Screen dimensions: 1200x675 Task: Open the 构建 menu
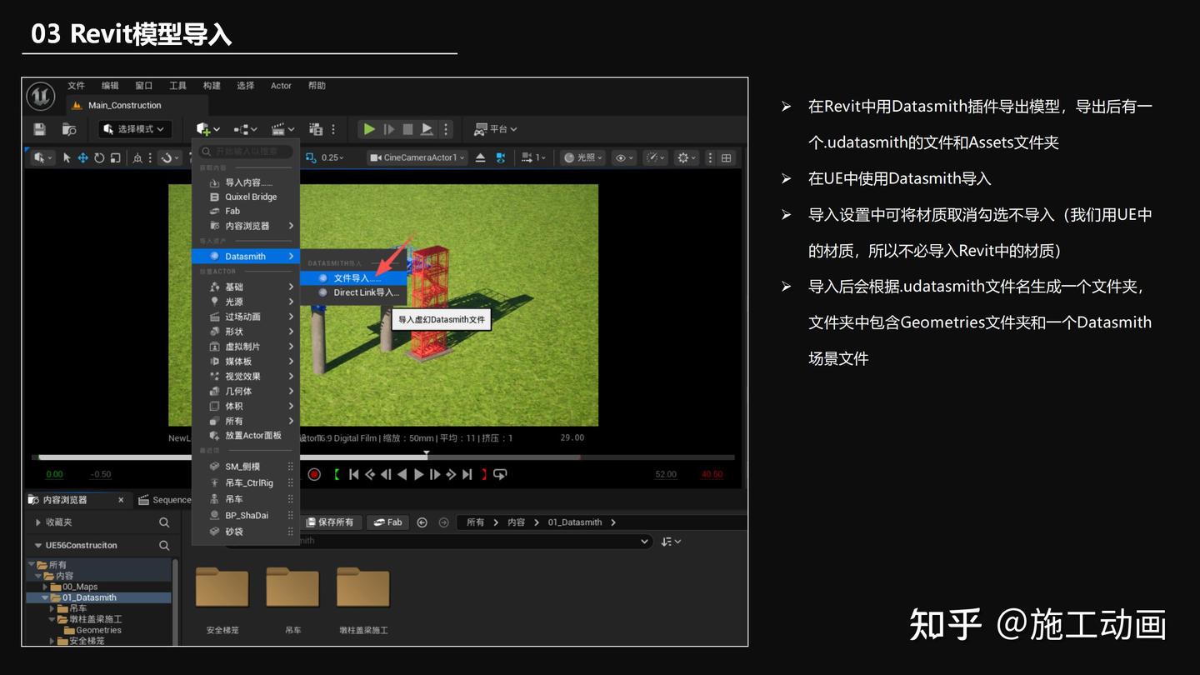pyautogui.click(x=212, y=86)
